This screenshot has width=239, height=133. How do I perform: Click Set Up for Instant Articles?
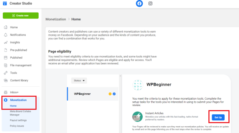[218, 118]
